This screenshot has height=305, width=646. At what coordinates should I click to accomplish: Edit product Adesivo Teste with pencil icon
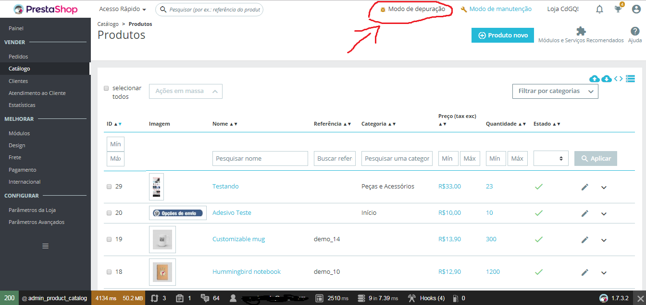pos(584,213)
